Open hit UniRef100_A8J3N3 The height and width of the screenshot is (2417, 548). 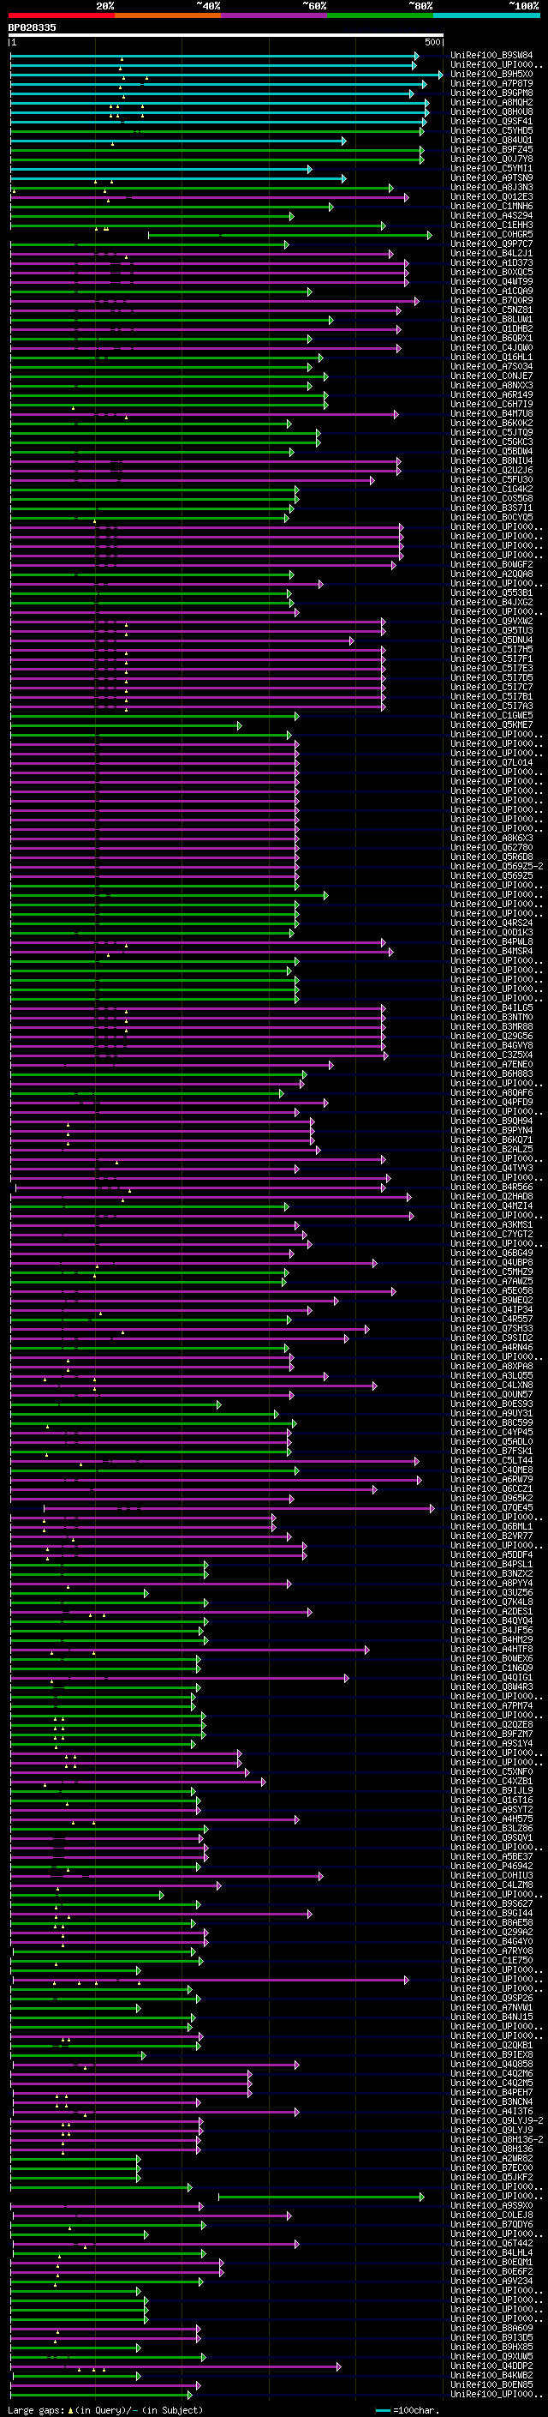coord(491,187)
